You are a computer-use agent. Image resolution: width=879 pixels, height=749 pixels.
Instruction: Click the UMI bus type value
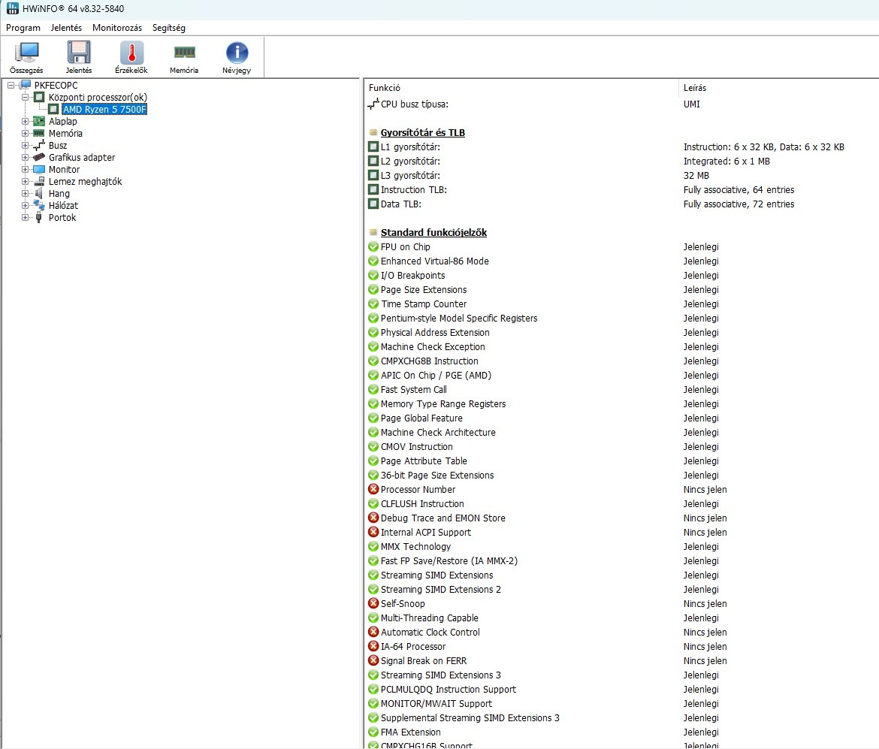pos(692,104)
